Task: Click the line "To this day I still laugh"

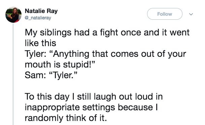Action: [x=94, y=97]
